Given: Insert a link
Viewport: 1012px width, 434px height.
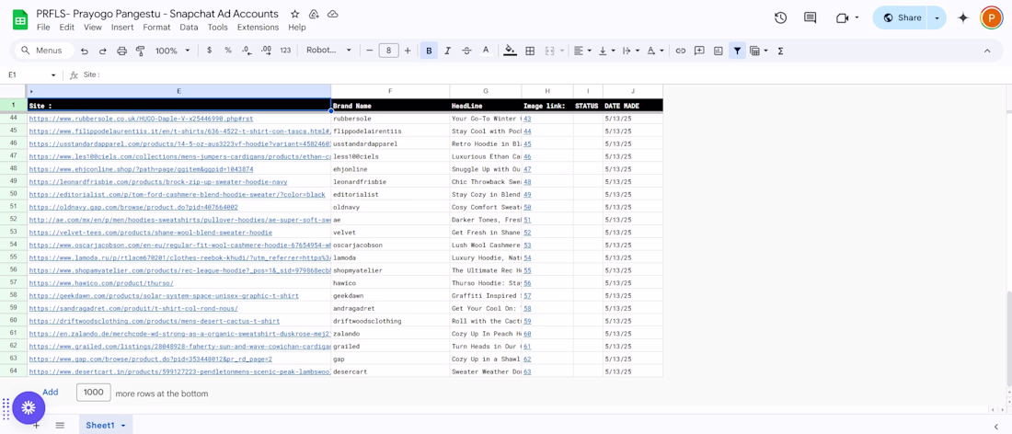Looking at the screenshot, I should 680,51.
